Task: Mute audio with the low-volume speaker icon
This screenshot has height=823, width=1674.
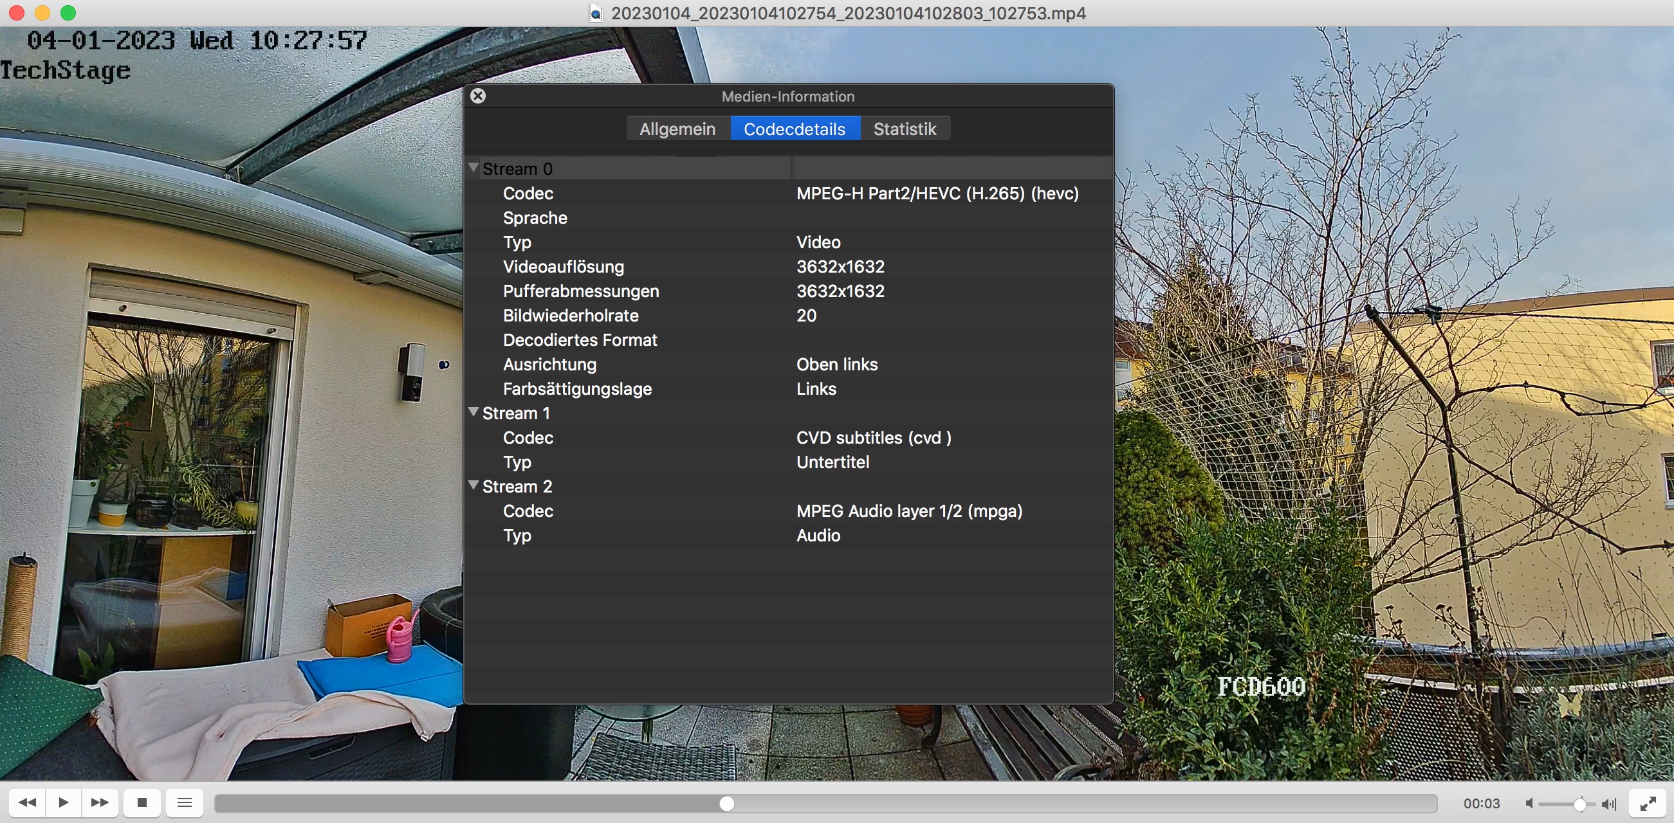Action: (x=1529, y=804)
